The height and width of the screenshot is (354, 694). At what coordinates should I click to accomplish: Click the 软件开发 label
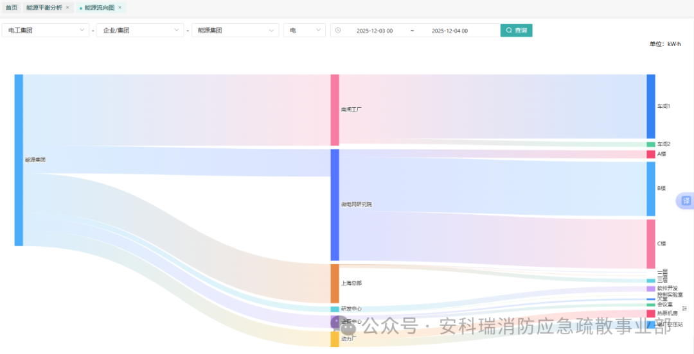coord(667,289)
